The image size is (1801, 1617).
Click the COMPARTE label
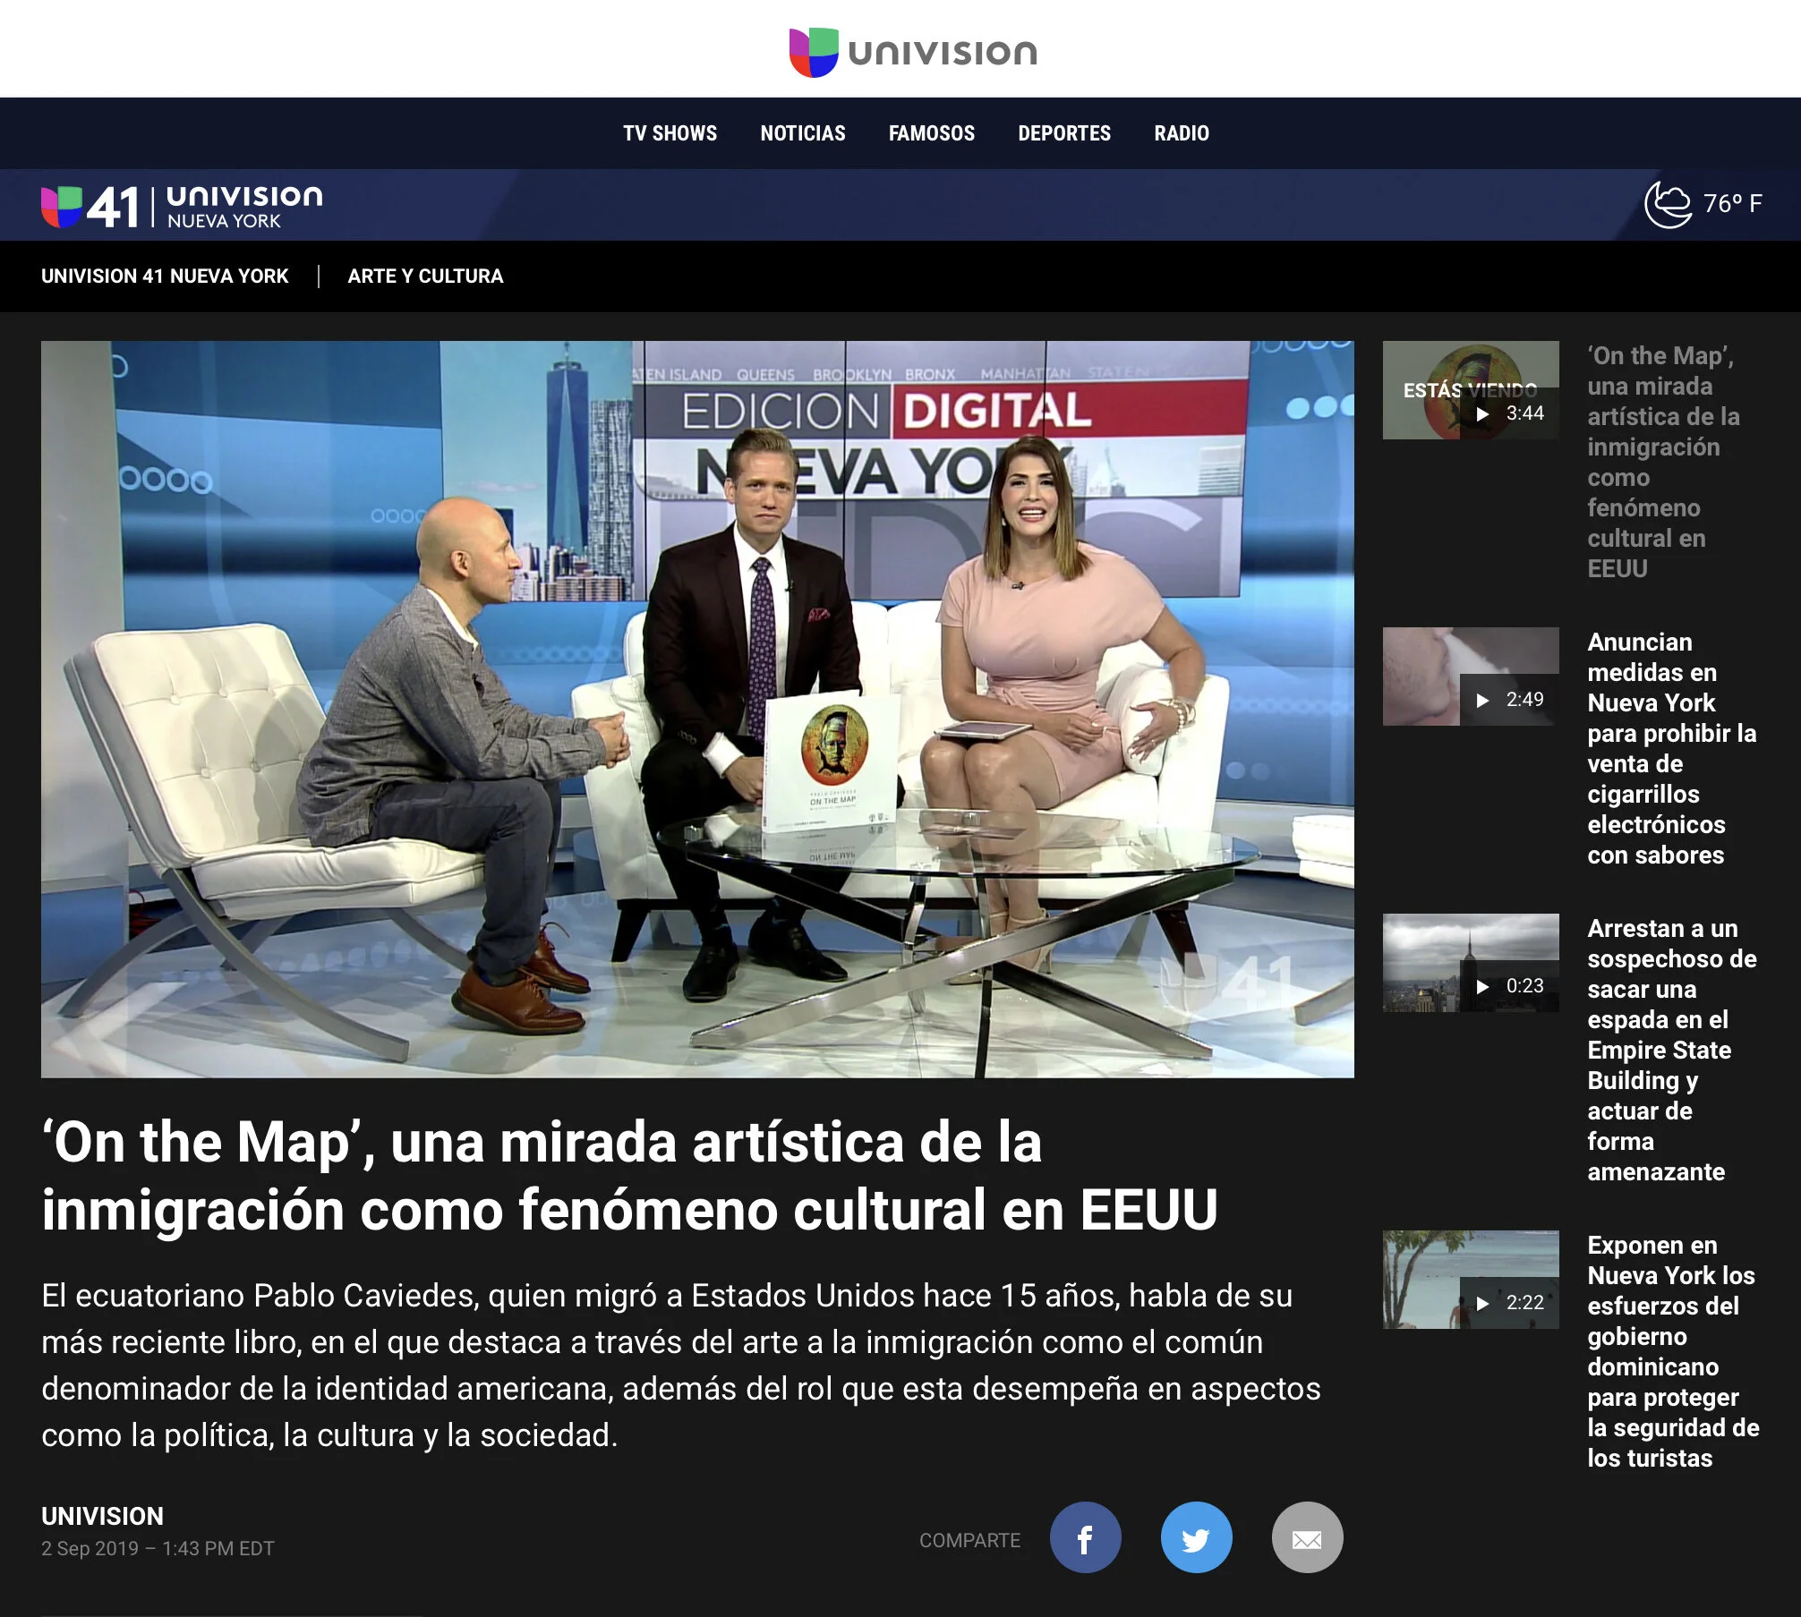pyautogui.click(x=969, y=1540)
